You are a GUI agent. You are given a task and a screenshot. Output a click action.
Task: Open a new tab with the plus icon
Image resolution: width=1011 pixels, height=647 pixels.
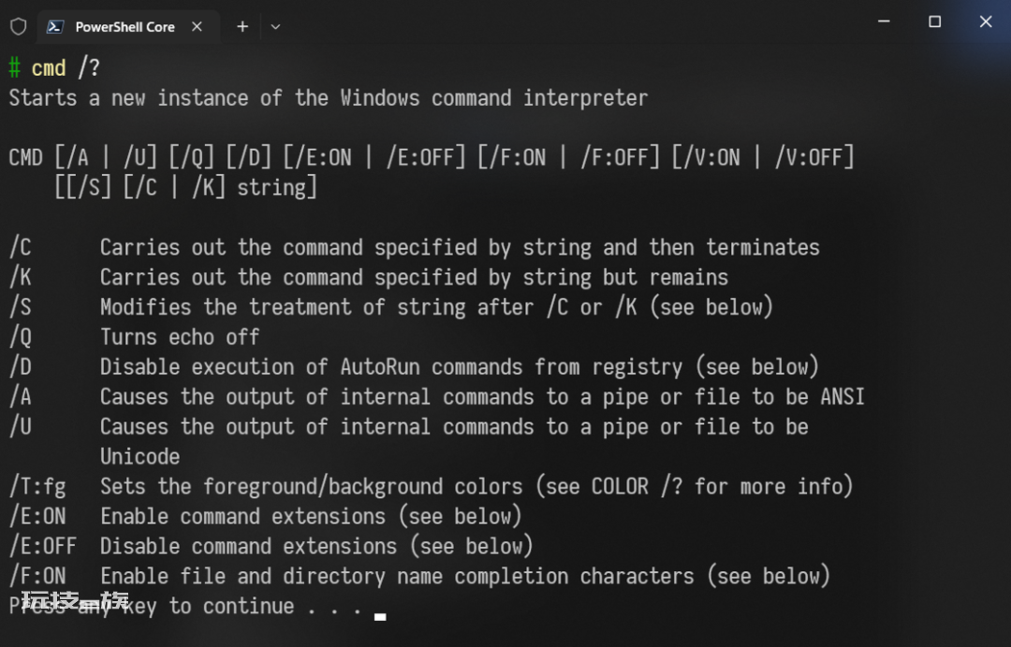click(x=242, y=26)
